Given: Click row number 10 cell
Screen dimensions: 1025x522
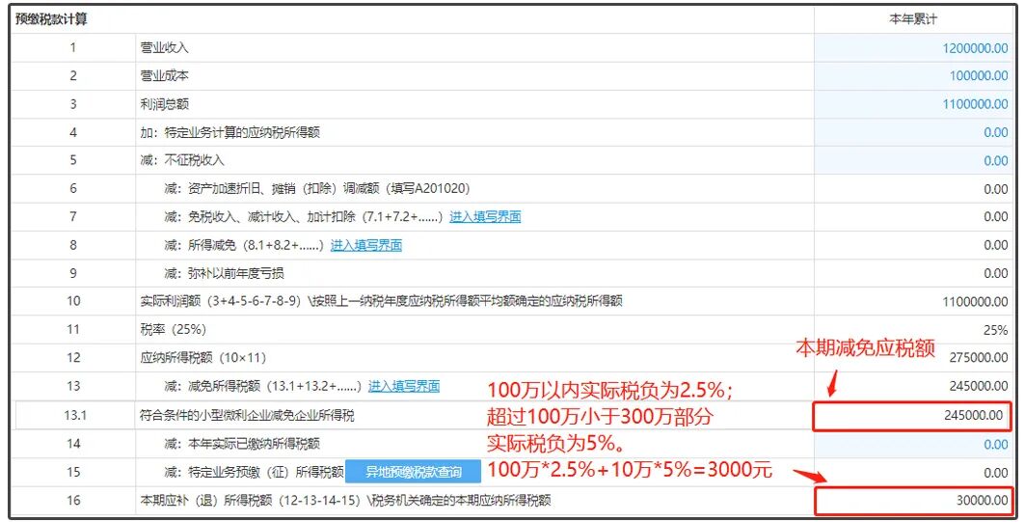Looking at the screenshot, I should (72, 301).
